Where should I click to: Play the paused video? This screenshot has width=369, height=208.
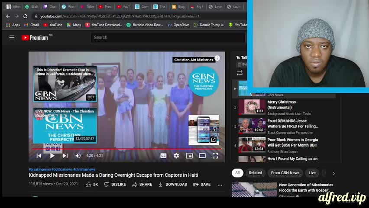coord(52,156)
